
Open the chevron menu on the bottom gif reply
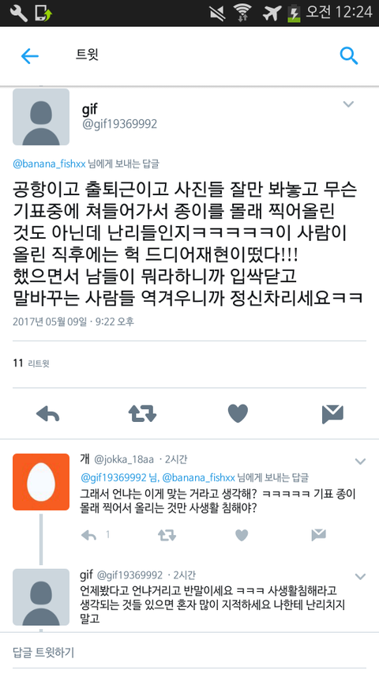(360, 577)
